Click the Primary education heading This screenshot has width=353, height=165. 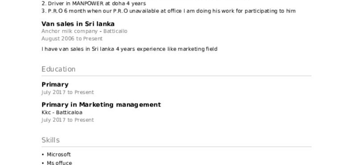(x=55, y=85)
